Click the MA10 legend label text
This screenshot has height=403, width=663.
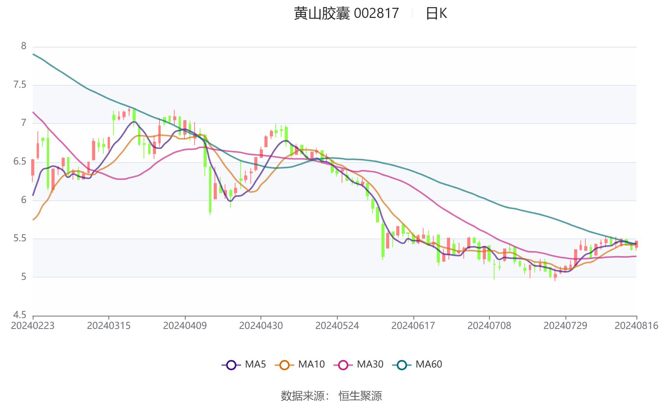point(311,364)
